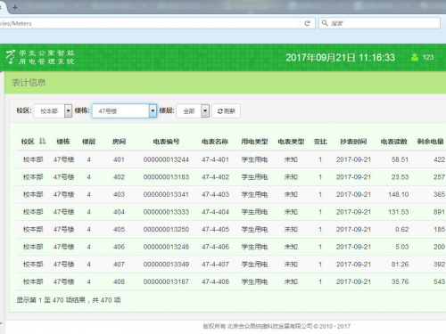Screen dimensions: 446x334
Task: Open the 校区 dropdown showing 校本部
Action: pyautogui.click(x=53, y=111)
